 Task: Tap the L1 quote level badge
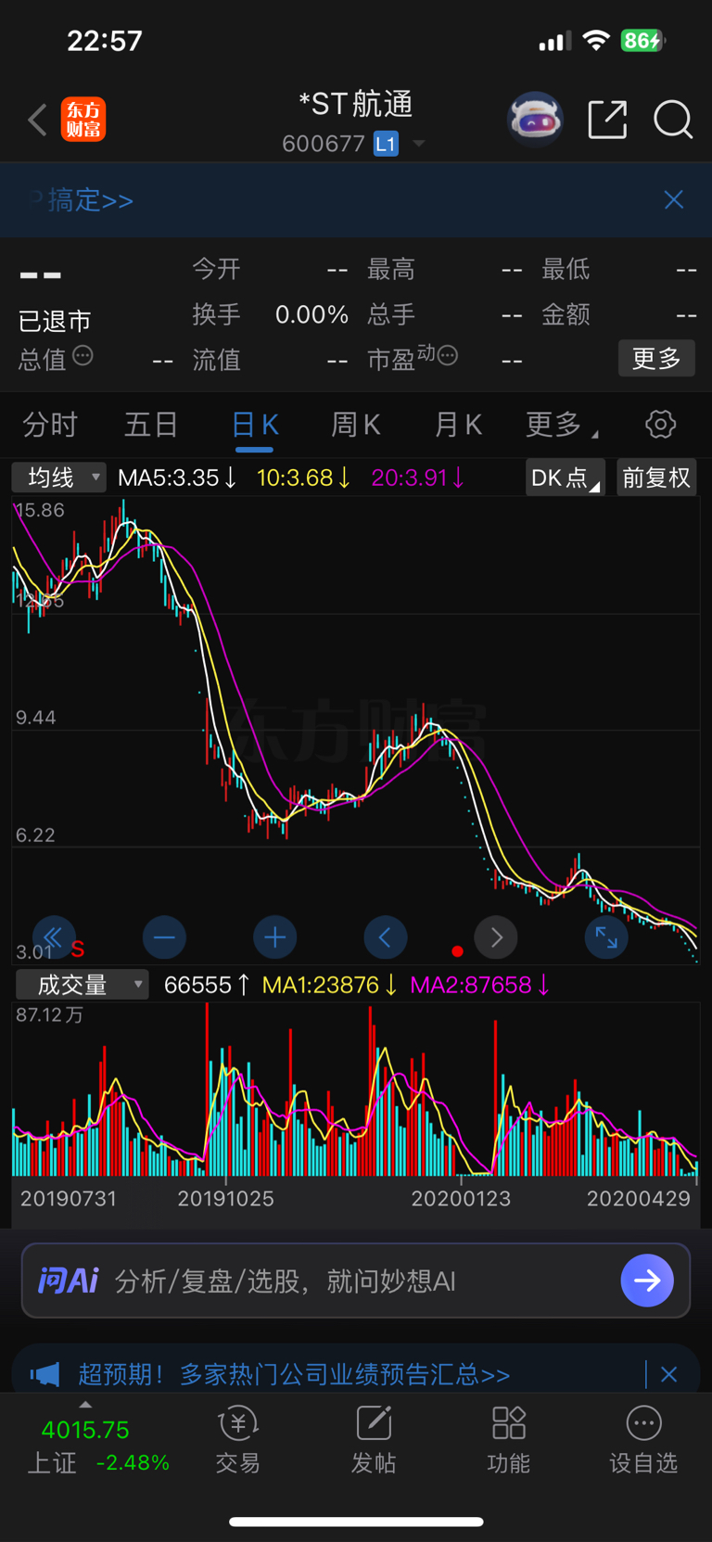point(386,144)
